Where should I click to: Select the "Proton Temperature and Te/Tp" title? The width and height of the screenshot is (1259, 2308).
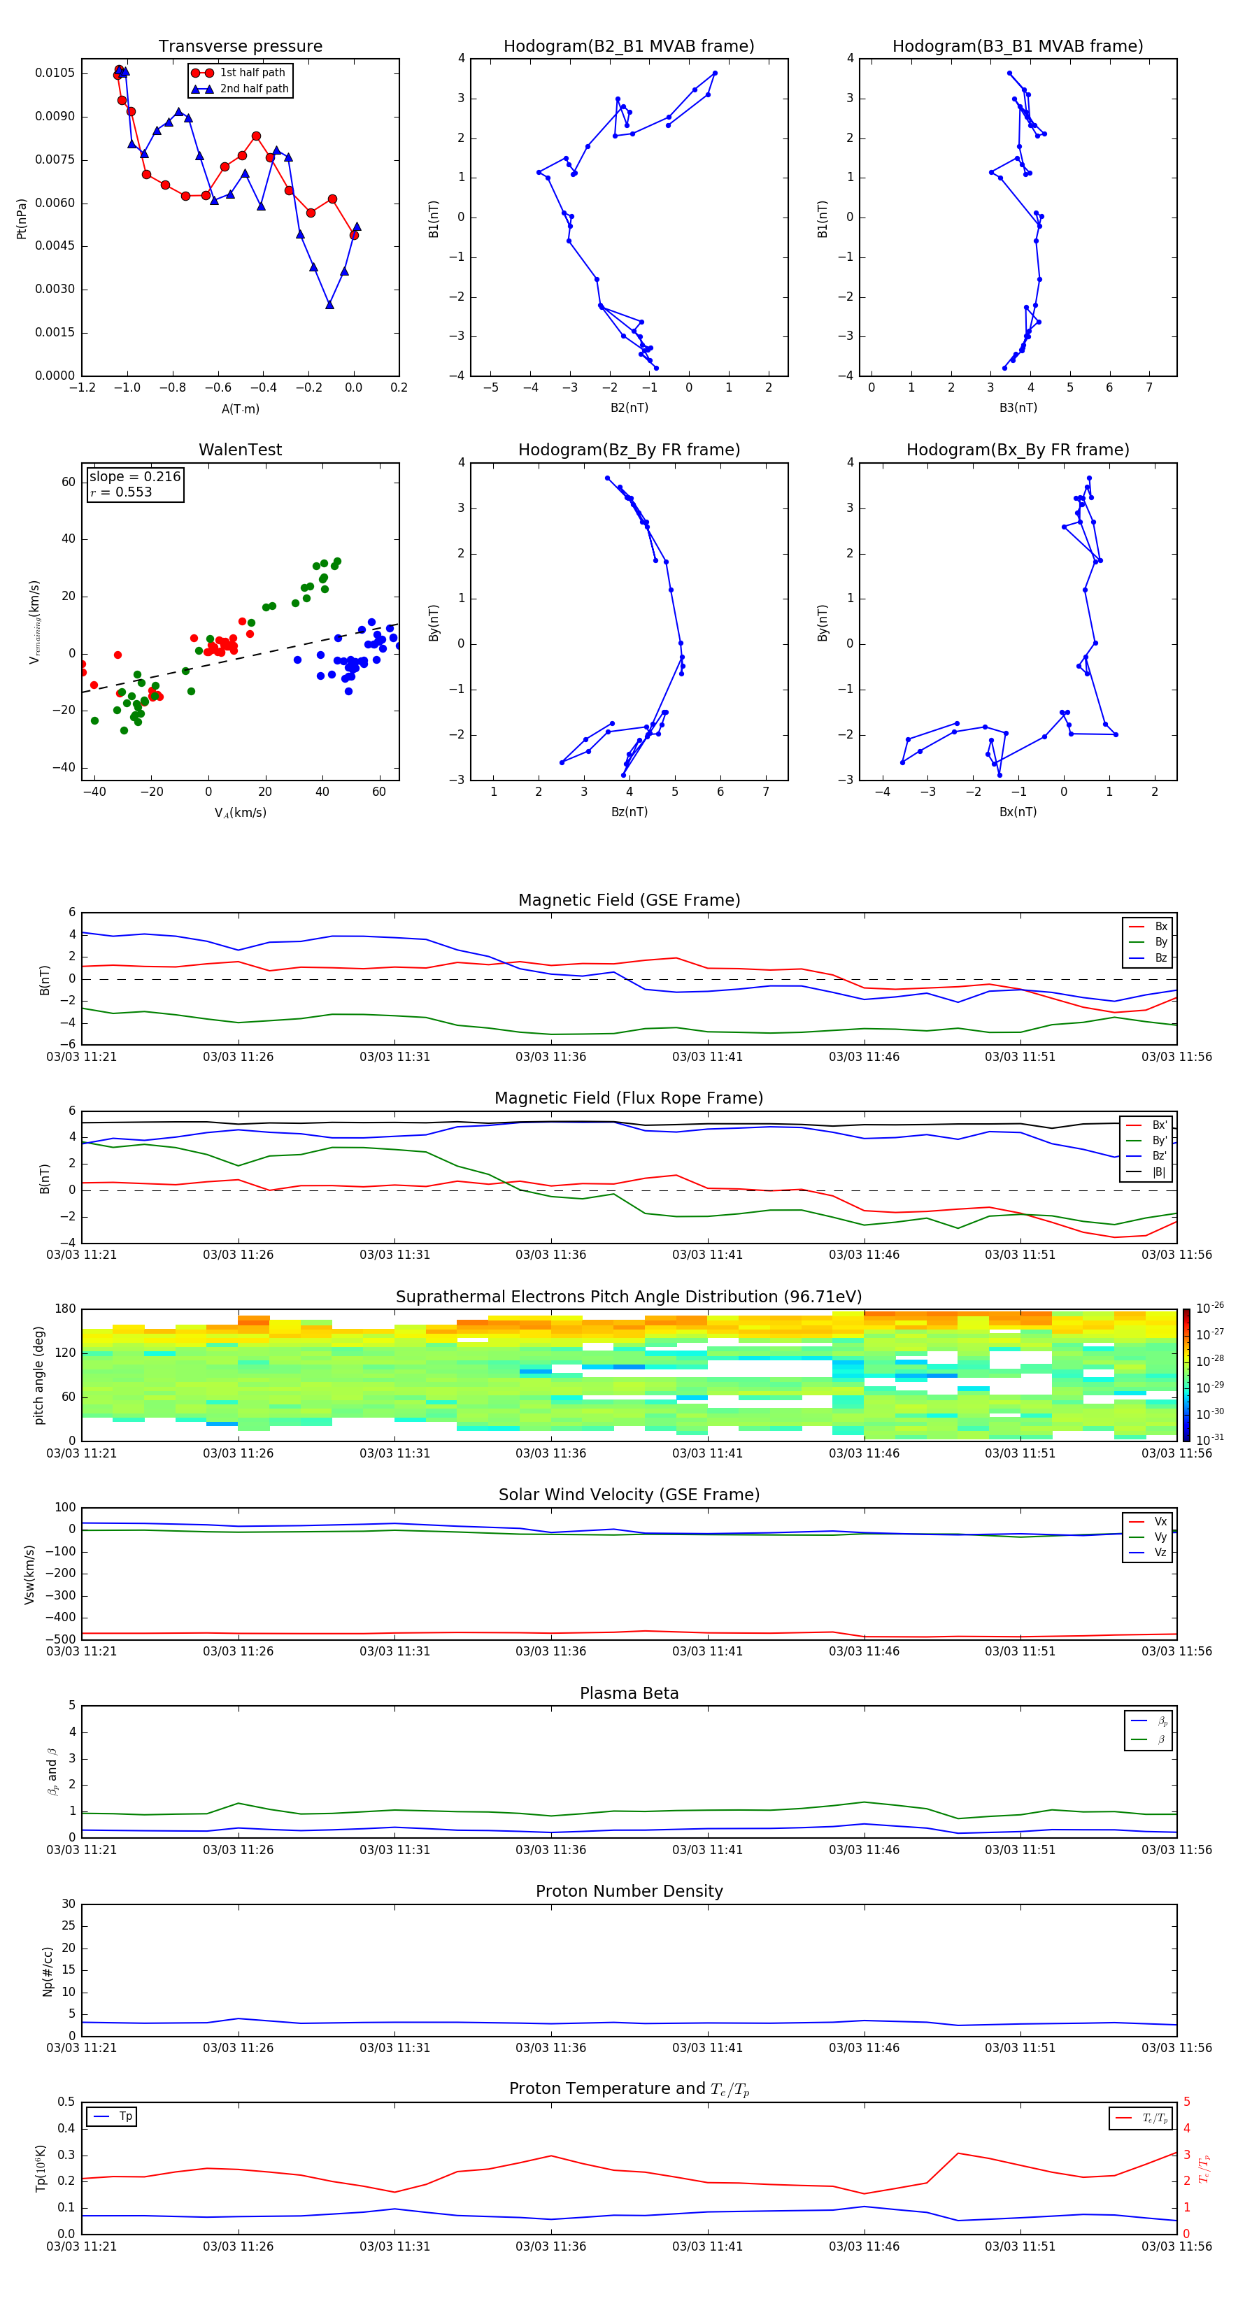click(x=629, y=2089)
